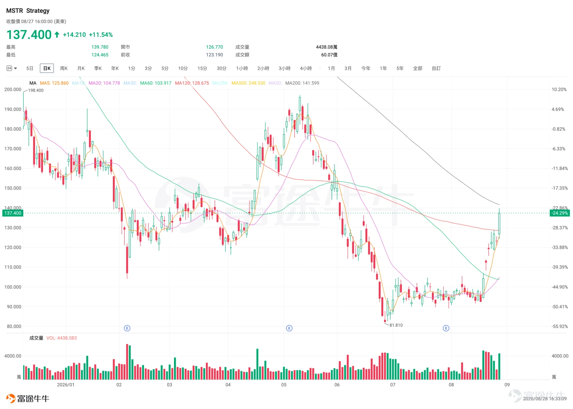Viewport: 573px width, 409px height.
Task: Toggle the MA60: 103.917 legend
Action: tap(156, 83)
